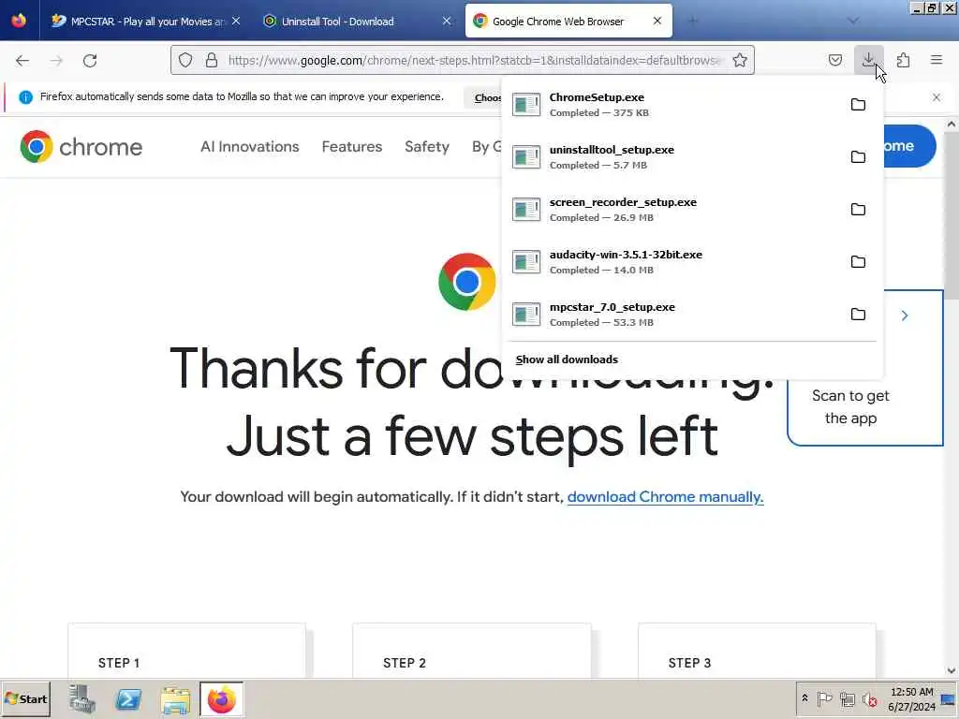Click the audacity-win-3.5.1-32bit.exe file name
The height and width of the screenshot is (719, 959).
(x=626, y=255)
